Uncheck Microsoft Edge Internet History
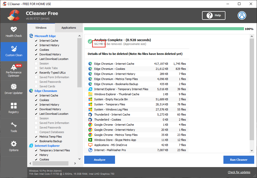 [36, 45]
